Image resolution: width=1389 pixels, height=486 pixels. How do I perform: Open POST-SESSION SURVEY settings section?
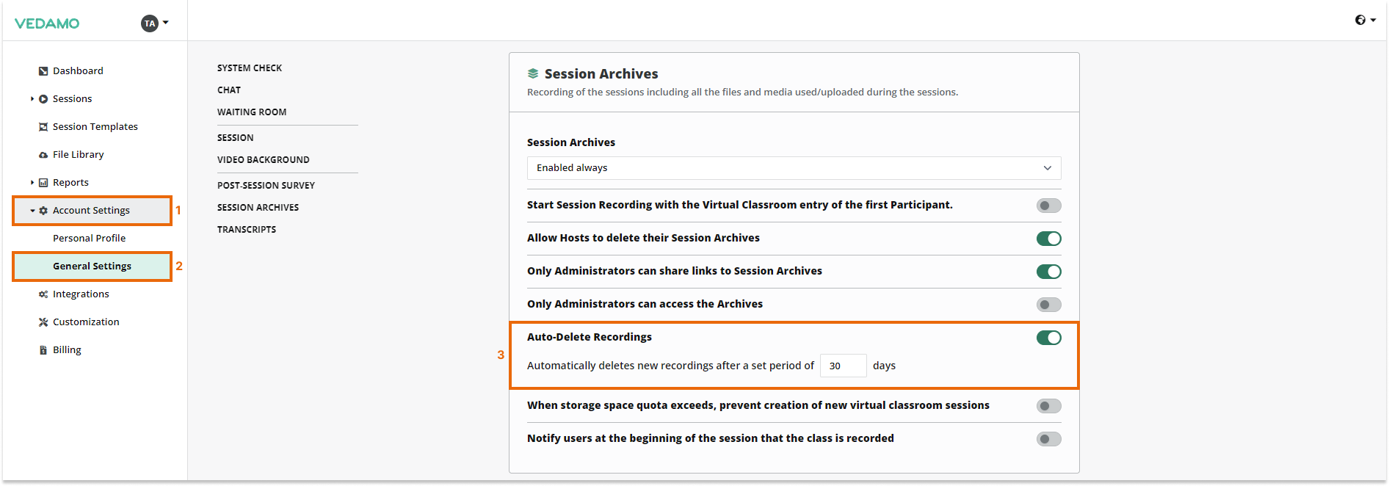tap(266, 186)
